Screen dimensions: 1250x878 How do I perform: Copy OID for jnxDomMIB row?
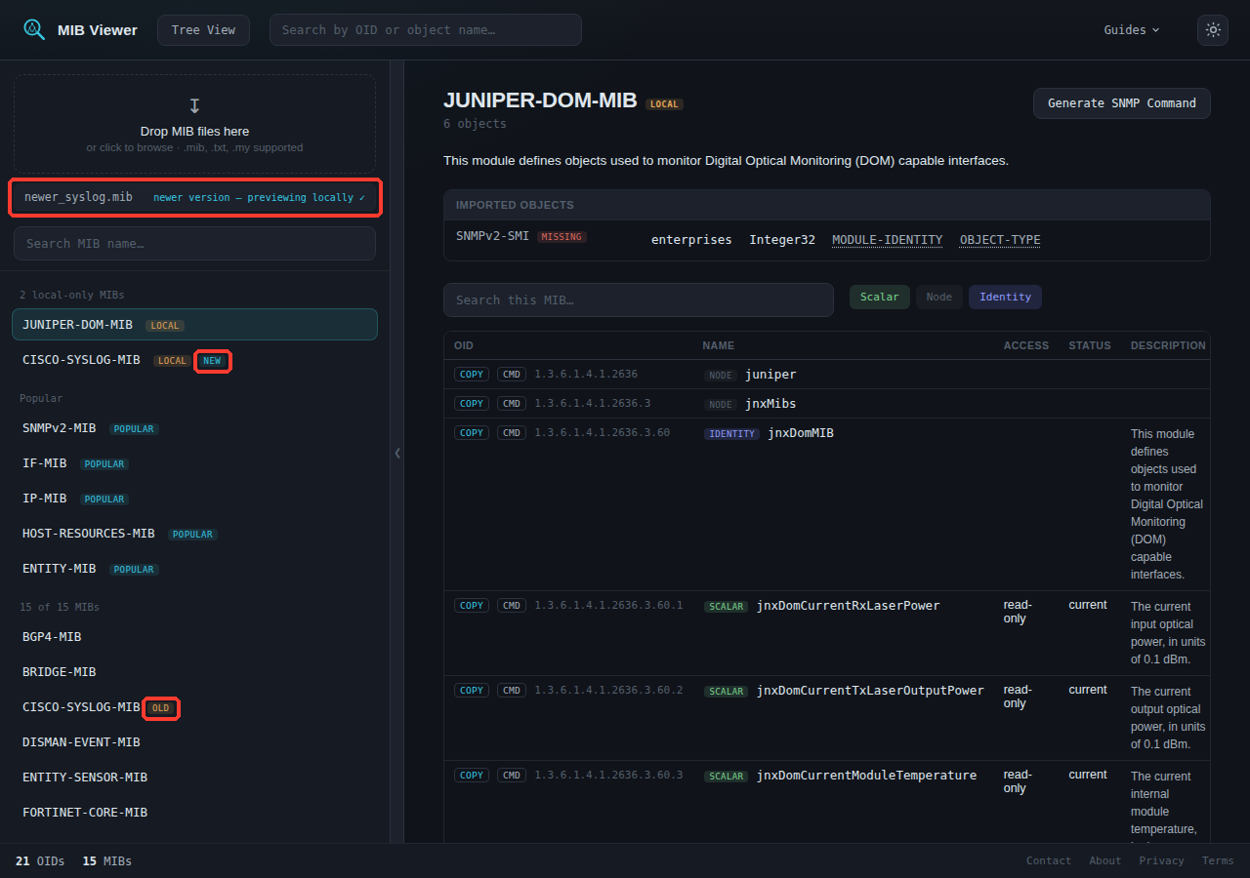(x=472, y=432)
